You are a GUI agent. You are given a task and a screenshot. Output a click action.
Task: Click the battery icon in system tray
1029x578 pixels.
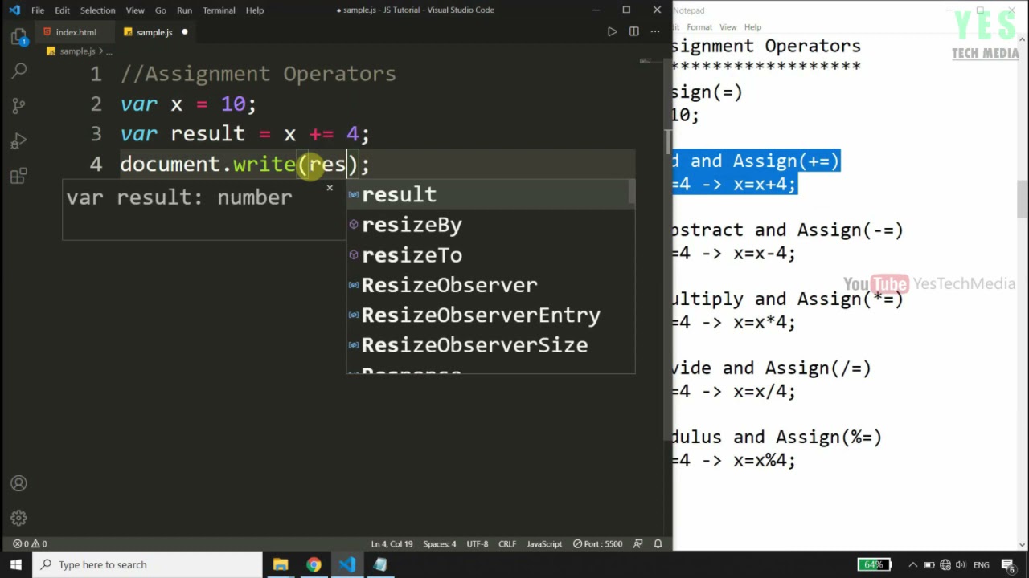929,564
